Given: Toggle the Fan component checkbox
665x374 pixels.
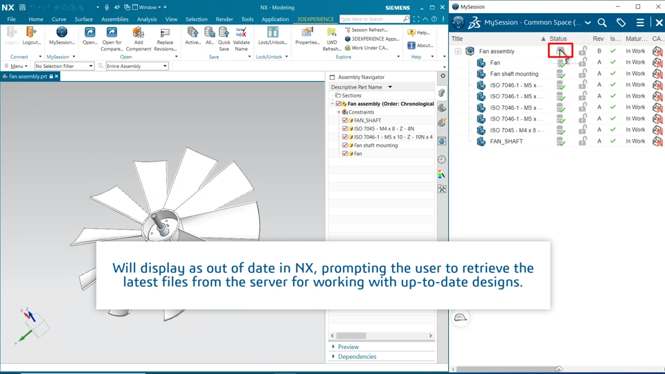Looking at the screenshot, I should (x=345, y=154).
